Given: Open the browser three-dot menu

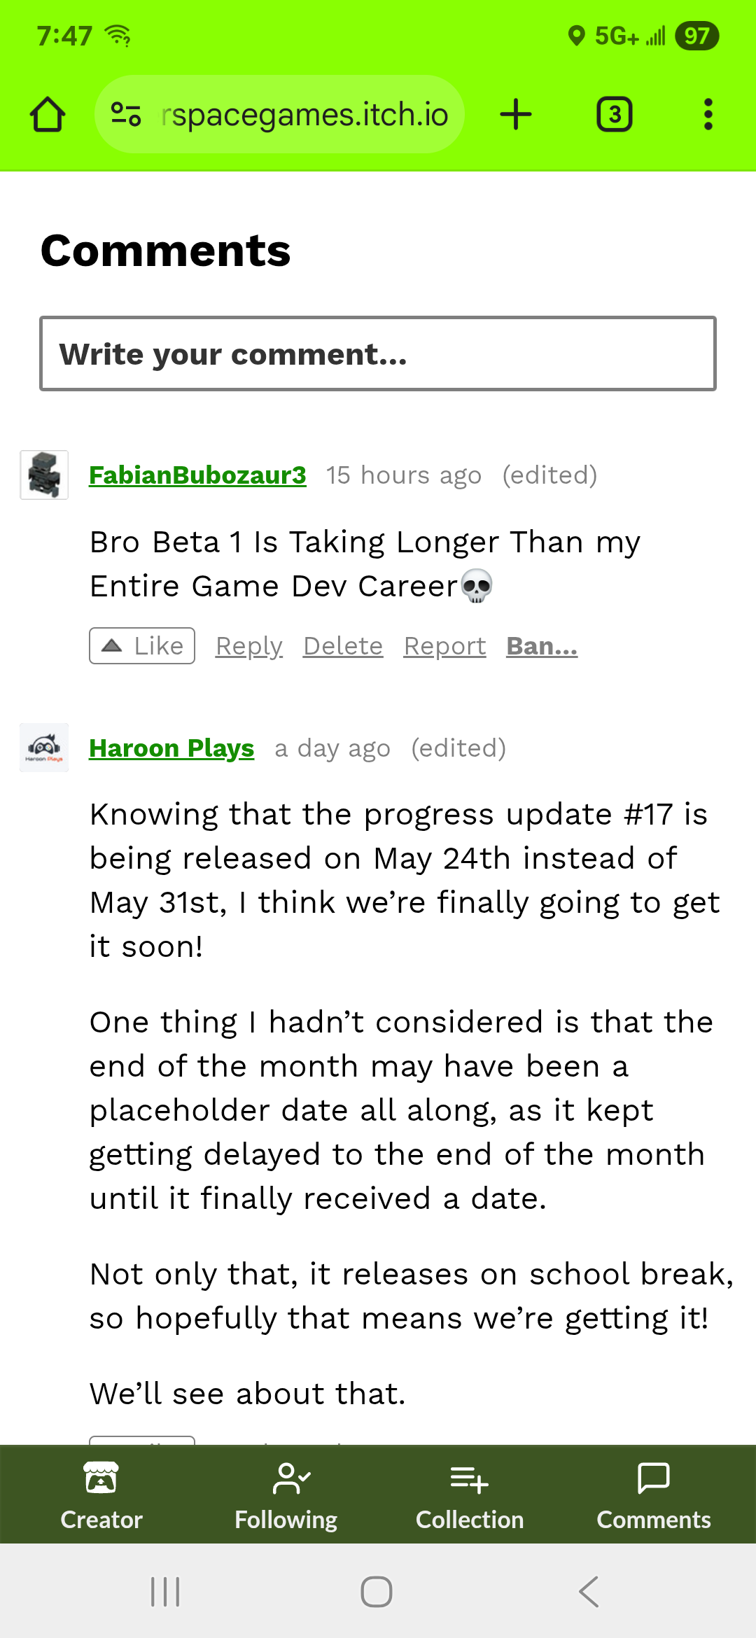Looking at the screenshot, I should tap(708, 114).
